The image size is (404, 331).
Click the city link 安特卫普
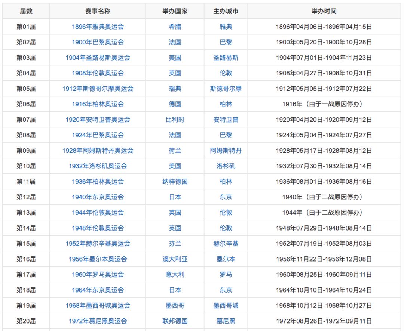[226, 120]
